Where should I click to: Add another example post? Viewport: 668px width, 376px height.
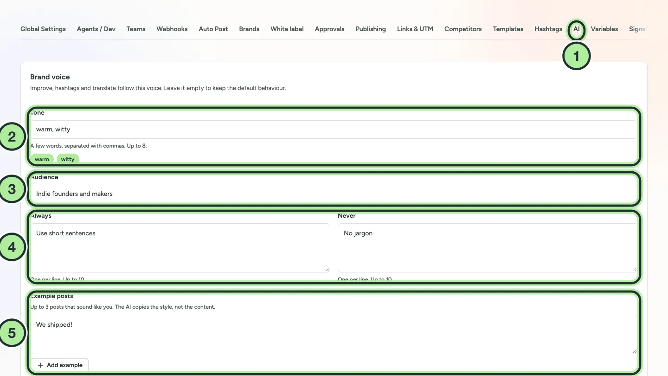click(x=60, y=365)
